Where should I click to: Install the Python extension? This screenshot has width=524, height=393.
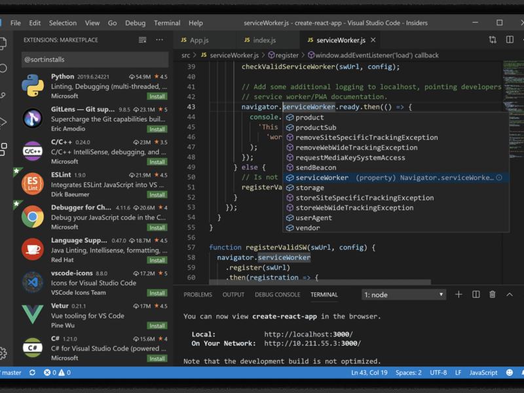(x=157, y=96)
